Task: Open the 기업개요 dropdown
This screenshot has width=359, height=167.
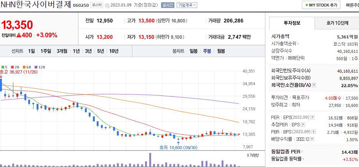Action: [187, 5]
